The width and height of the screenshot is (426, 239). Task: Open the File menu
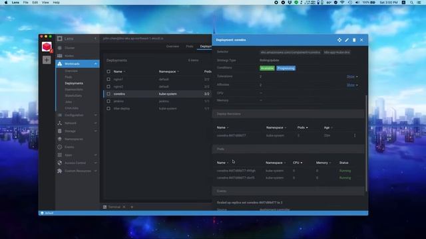pyautogui.click(x=25, y=3)
